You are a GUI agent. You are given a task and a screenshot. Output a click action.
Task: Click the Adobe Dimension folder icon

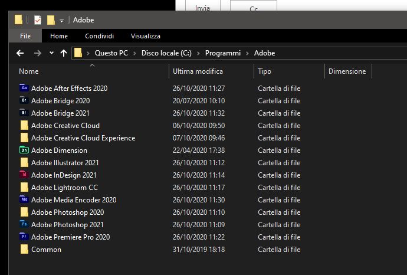tap(24, 150)
